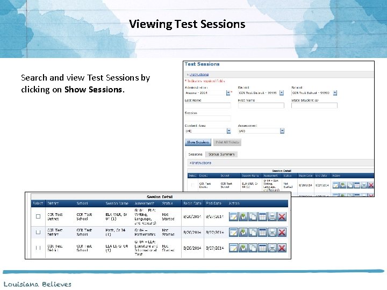Screen dimensions: 387x290
Task: Delete the ELA WLR session in enlarged table
Action: [x=282, y=216]
